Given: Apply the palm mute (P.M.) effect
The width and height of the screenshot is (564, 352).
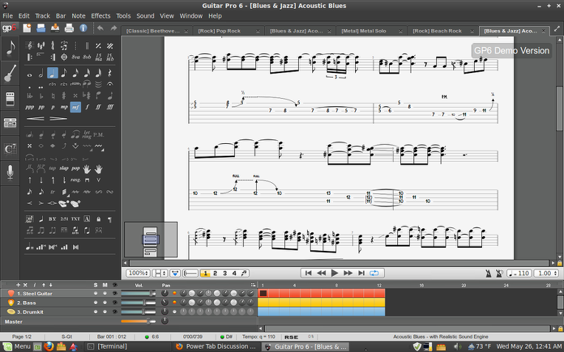Looking at the screenshot, I should (99, 134).
